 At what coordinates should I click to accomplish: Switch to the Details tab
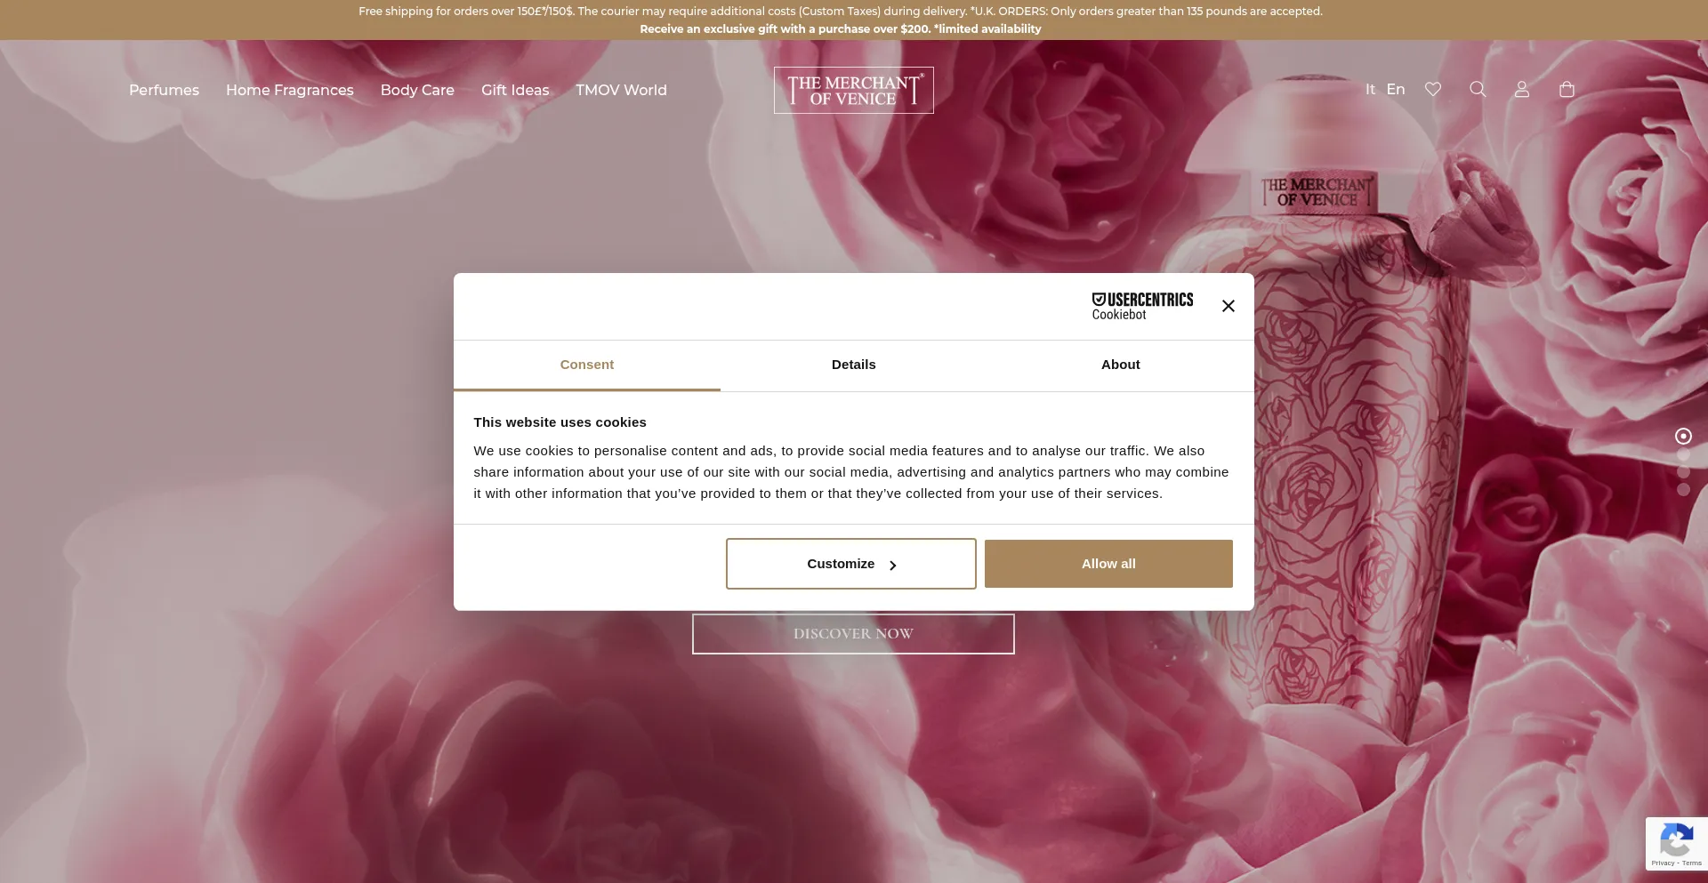pyautogui.click(x=853, y=365)
